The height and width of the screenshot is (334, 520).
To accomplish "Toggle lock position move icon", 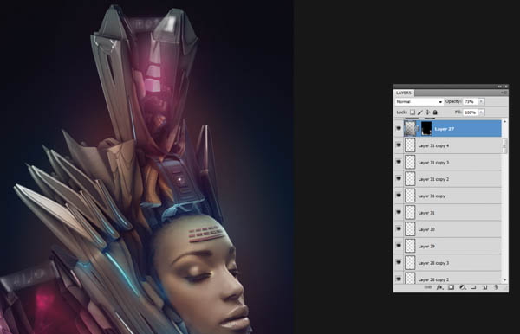I will 427,112.
